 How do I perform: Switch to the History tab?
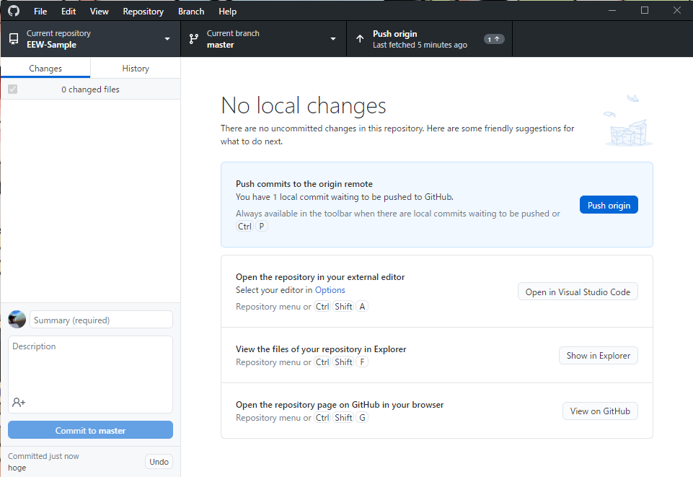point(136,68)
